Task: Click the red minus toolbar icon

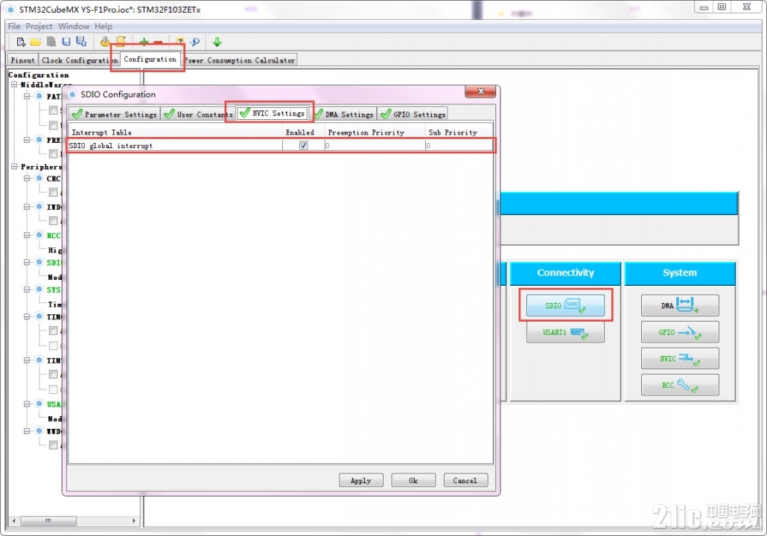Action: pyautogui.click(x=158, y=42)
